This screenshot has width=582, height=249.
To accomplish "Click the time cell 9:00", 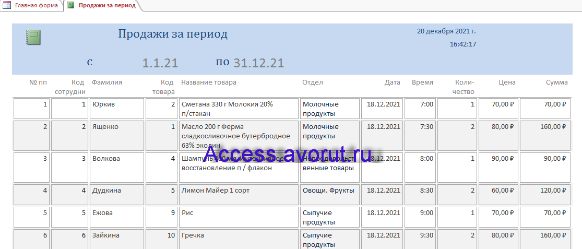I will point(420,217).
